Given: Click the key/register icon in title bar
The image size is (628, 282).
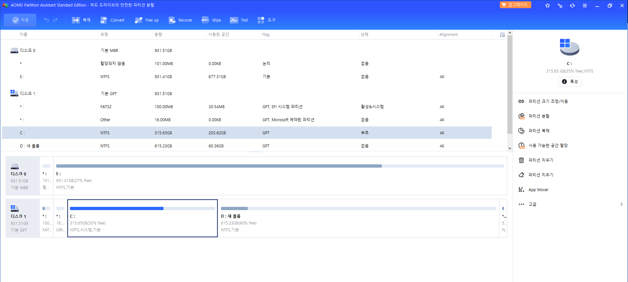Looking at the screenshot, I should pos(560,6).
